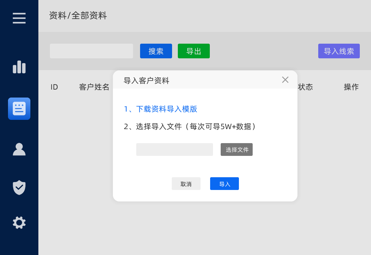Click the 操作 column header

coord(351,87)
